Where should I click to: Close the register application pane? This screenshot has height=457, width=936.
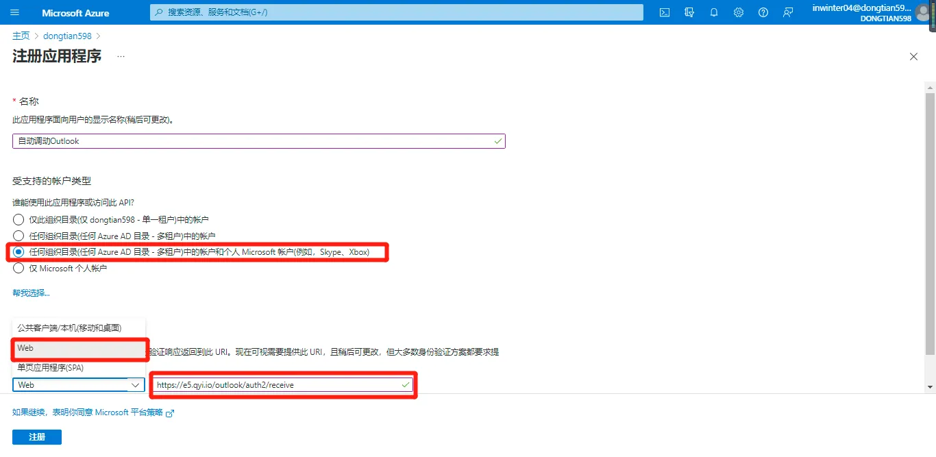coord(913,57)
